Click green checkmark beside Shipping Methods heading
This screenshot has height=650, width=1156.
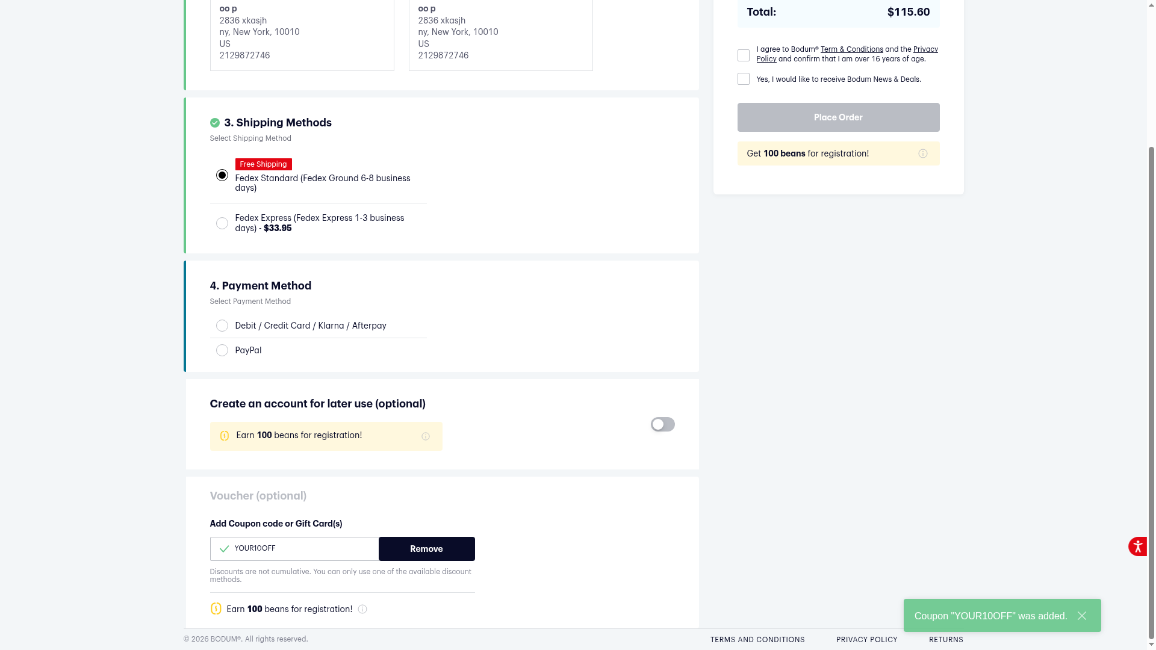(215, 123)
